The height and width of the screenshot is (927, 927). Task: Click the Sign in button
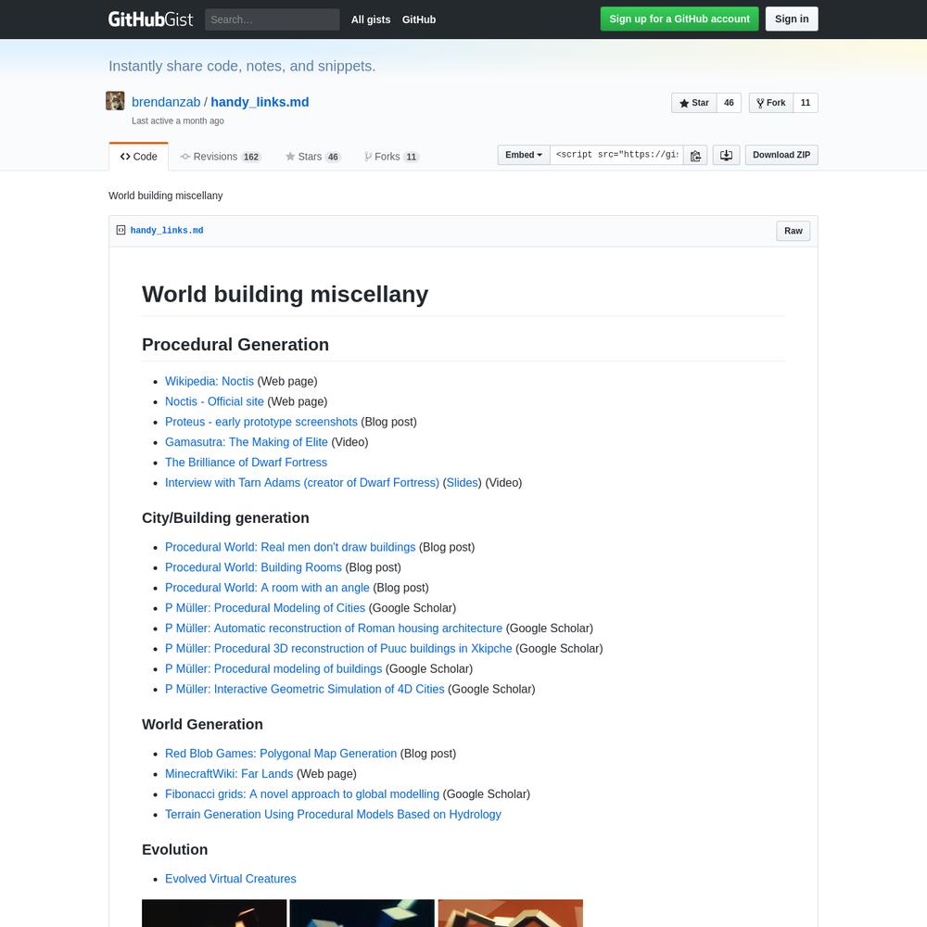click(x=792, y=19)
